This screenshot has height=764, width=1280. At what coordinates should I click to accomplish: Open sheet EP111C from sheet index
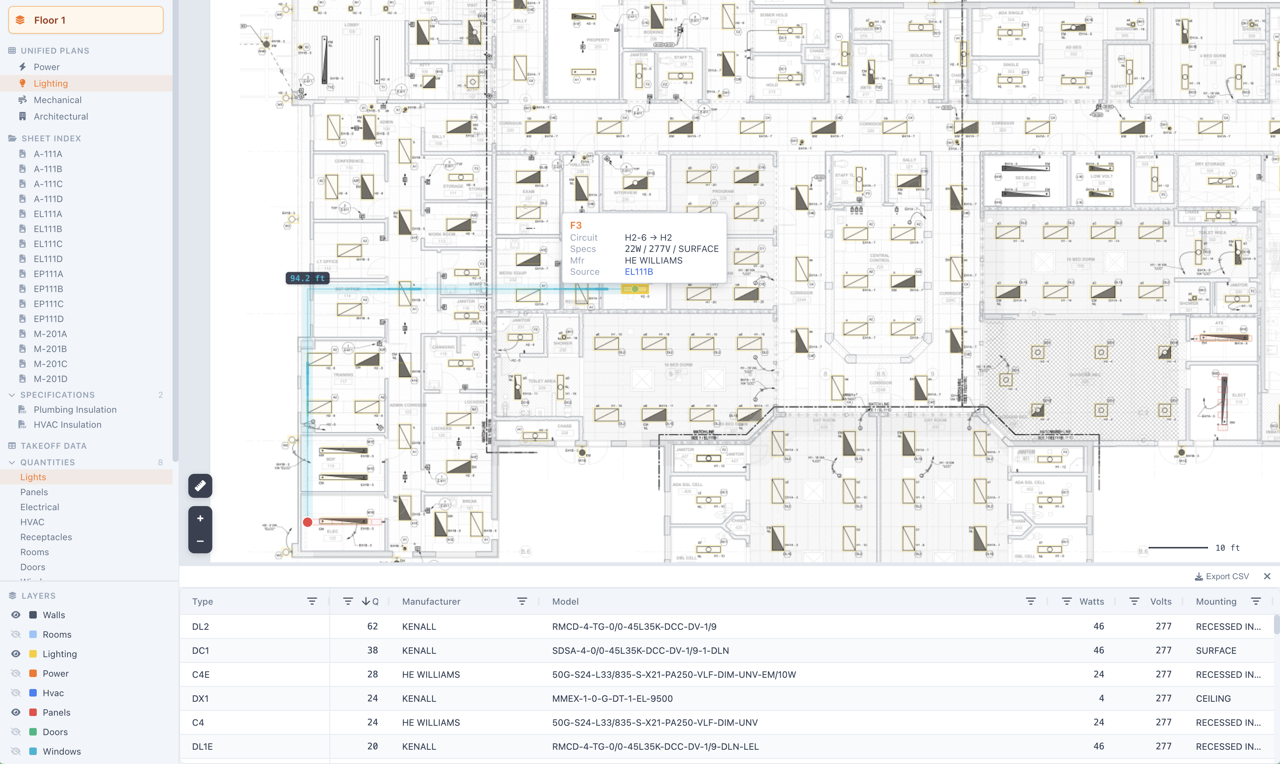(x=48, y=304)
